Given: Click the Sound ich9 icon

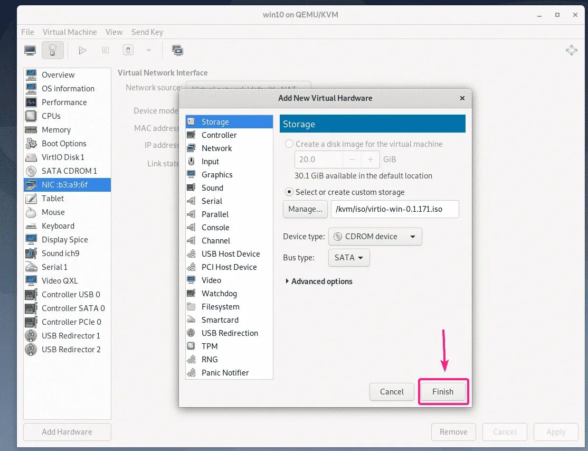Looking at the screenshot, I should coord(31,253).
